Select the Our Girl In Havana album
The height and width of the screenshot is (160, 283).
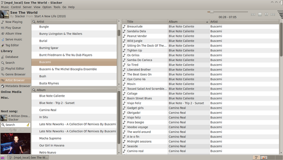pyautogui.click(x=74, y=145)
